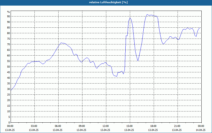Click the '10' y-axis label
The width and height of the screenshot is (212, 133).
tap(8, 111)
